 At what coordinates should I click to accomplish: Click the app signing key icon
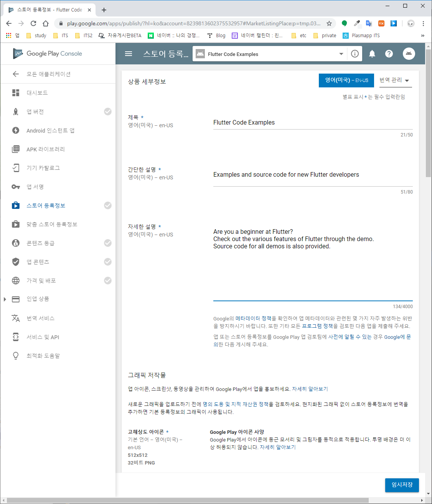[16, 187]
